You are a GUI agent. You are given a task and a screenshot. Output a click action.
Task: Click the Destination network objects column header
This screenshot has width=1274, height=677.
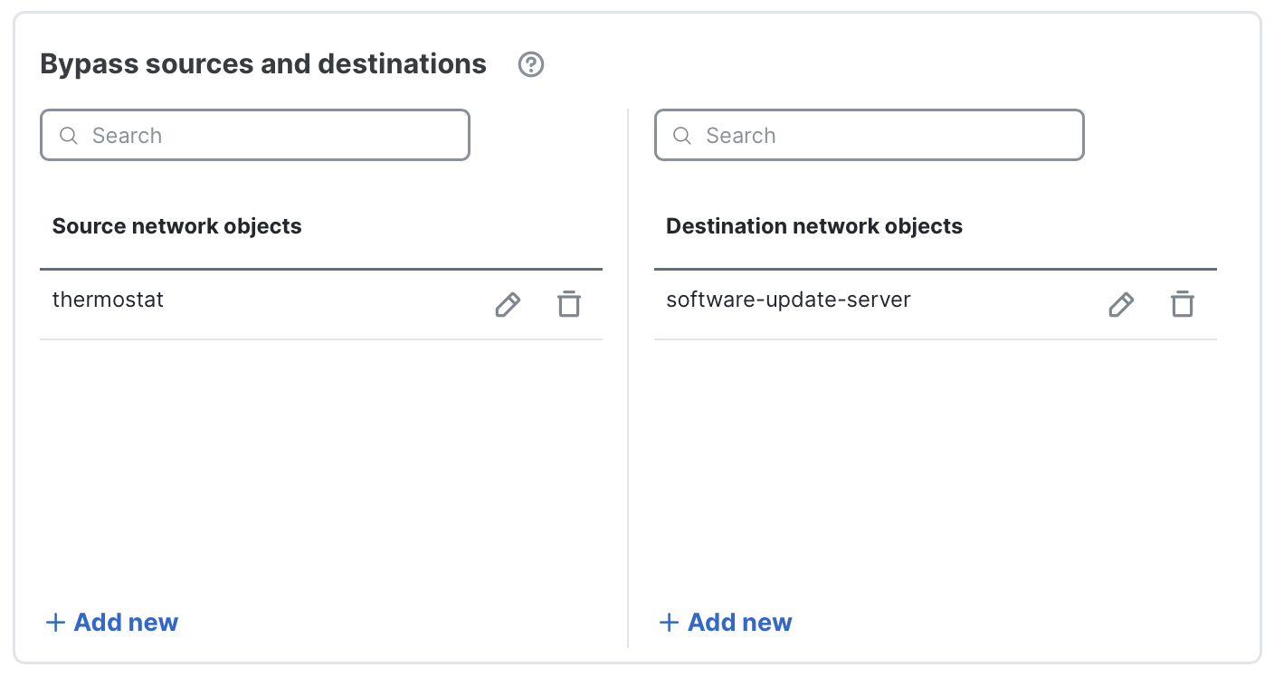click(x=814, y=226)
